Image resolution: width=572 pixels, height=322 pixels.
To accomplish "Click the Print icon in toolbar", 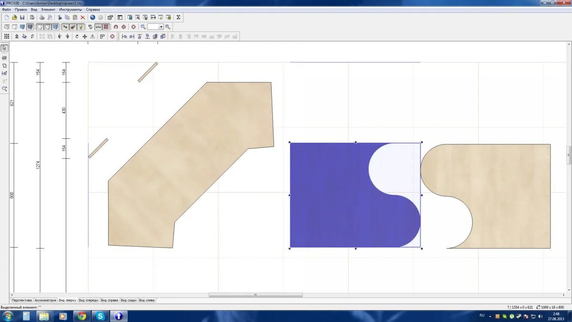I will tap(41, 18).
